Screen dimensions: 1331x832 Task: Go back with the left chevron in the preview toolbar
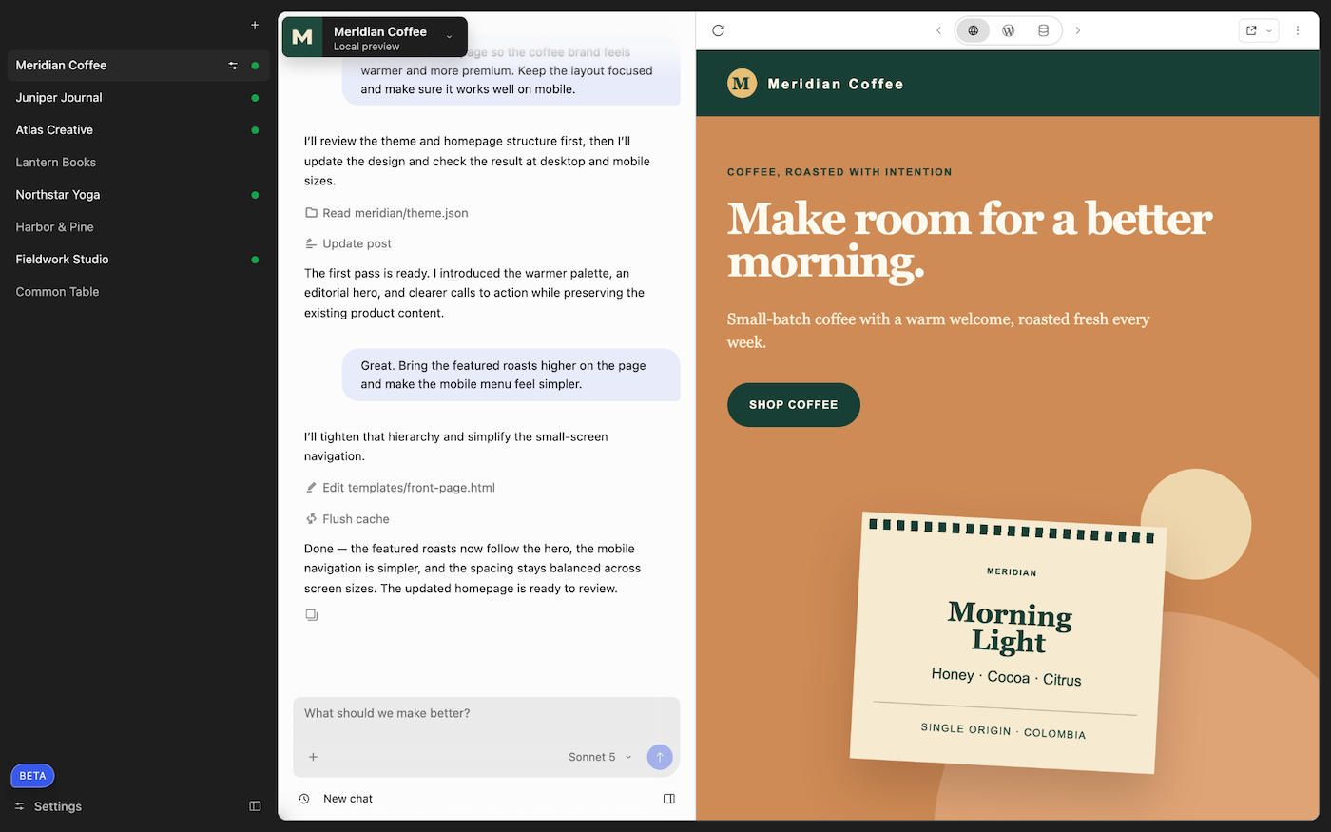pos(938,30)
